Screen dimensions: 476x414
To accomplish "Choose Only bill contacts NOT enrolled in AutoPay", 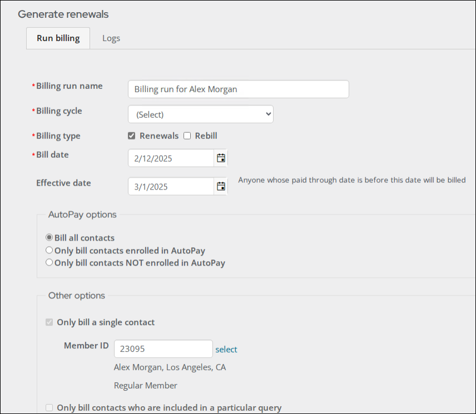I will click(49, 262).
